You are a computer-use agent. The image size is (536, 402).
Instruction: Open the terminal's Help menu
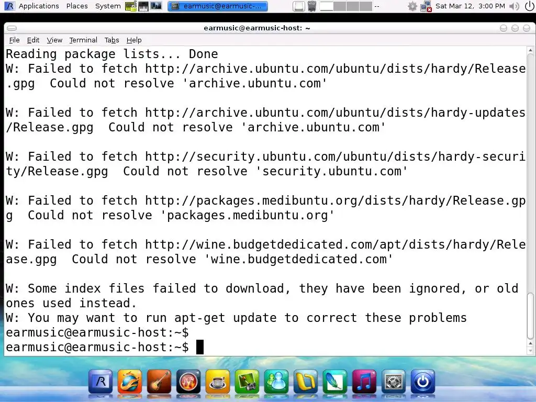point(134,40)
